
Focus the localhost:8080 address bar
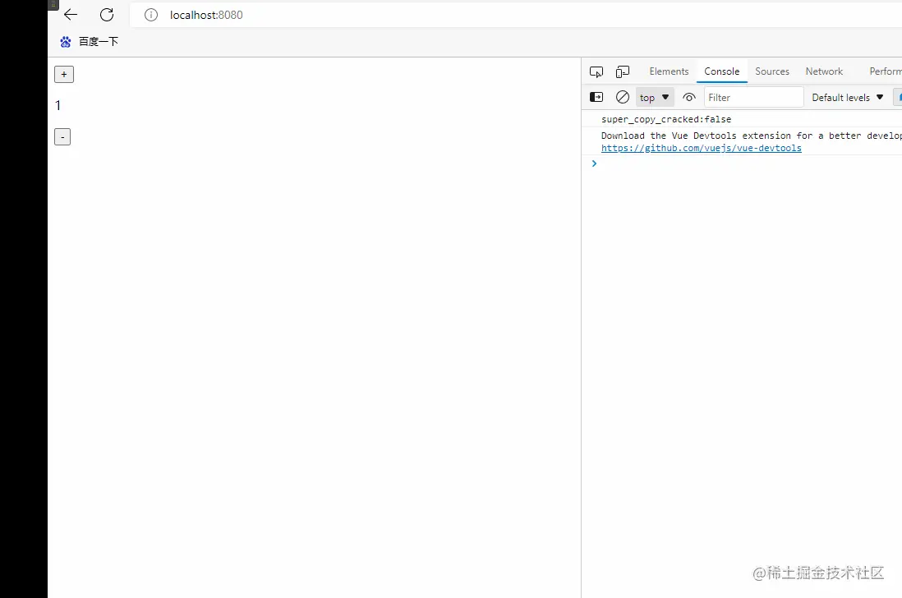pyautogui.click(x=515, y=15)
